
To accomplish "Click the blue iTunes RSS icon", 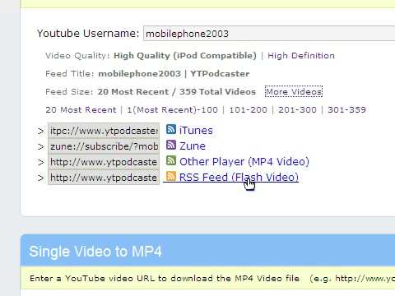I will (171, 129).
